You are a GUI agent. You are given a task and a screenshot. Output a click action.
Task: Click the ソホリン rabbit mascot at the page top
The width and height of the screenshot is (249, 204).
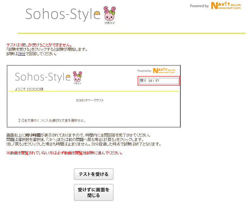110,15
